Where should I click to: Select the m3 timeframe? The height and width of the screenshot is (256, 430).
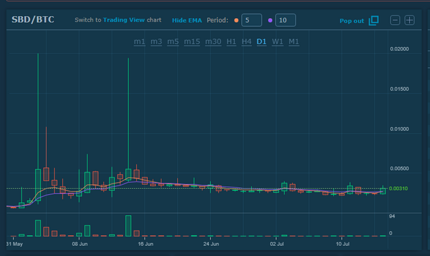pyautogui.click(x=157, y=42)
